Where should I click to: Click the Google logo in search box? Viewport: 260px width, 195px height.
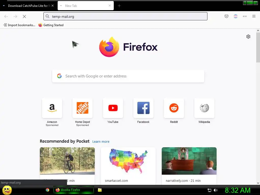(59, 76)
